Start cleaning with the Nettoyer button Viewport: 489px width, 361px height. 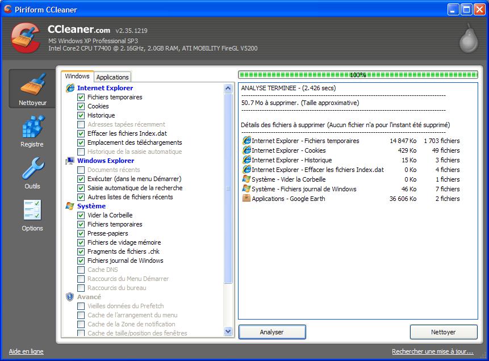[x=444, y=332]
